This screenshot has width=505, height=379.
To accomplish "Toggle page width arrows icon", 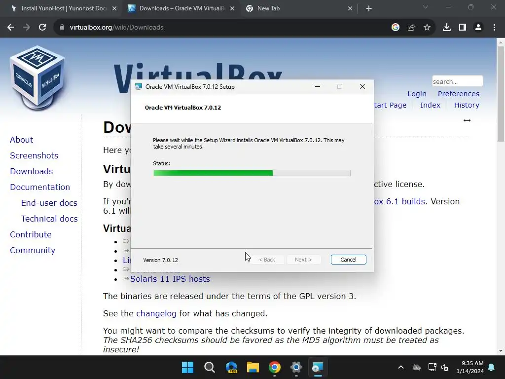I will coord(467,120).
